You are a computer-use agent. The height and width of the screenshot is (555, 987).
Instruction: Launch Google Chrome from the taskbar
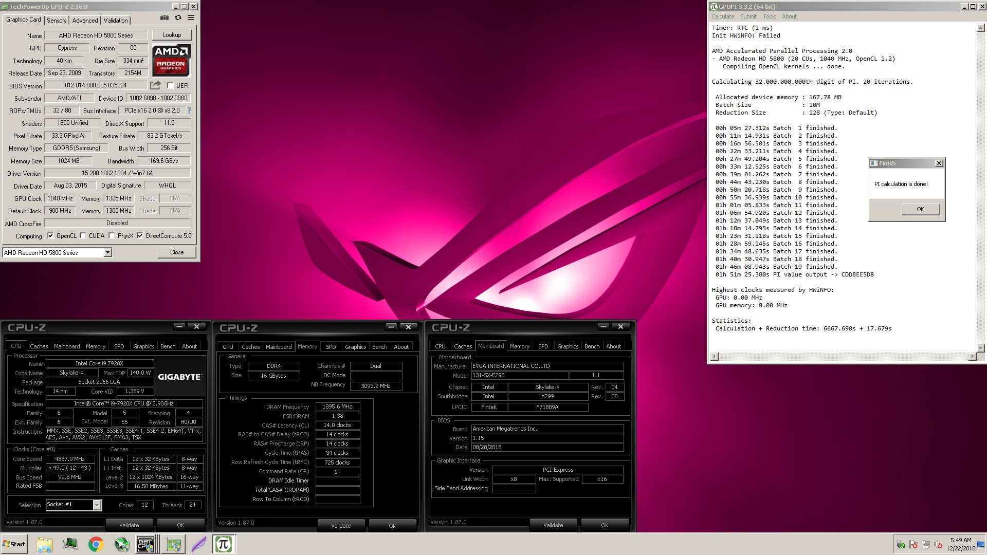coord(96,544)
